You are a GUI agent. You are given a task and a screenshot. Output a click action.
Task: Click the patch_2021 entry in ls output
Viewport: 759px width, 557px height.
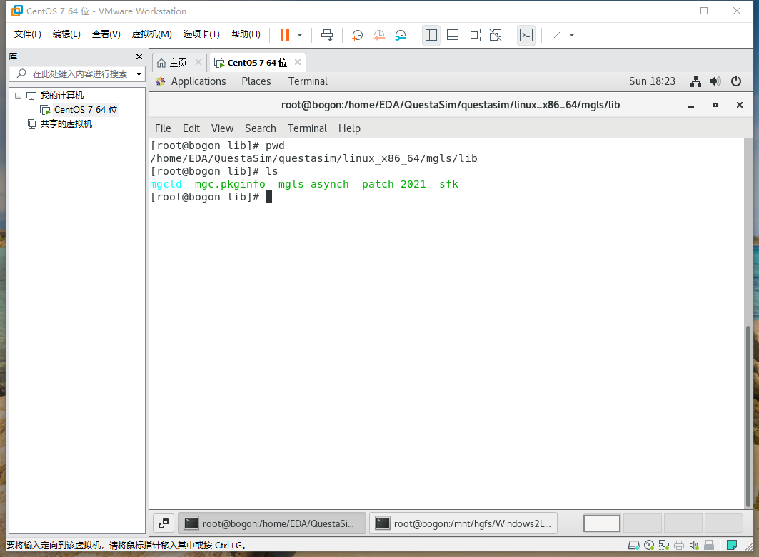point(394,184)
